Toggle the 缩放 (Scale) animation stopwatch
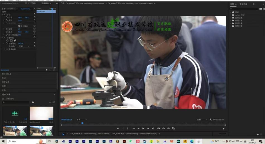The image size is (265, 144). coord(7,20)
